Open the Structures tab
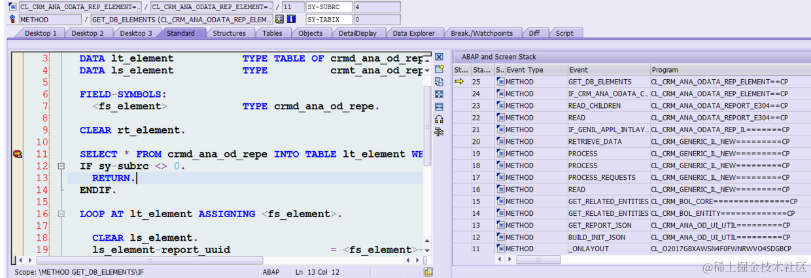Viewport: 811px width, 278px height. pos(230,33)
